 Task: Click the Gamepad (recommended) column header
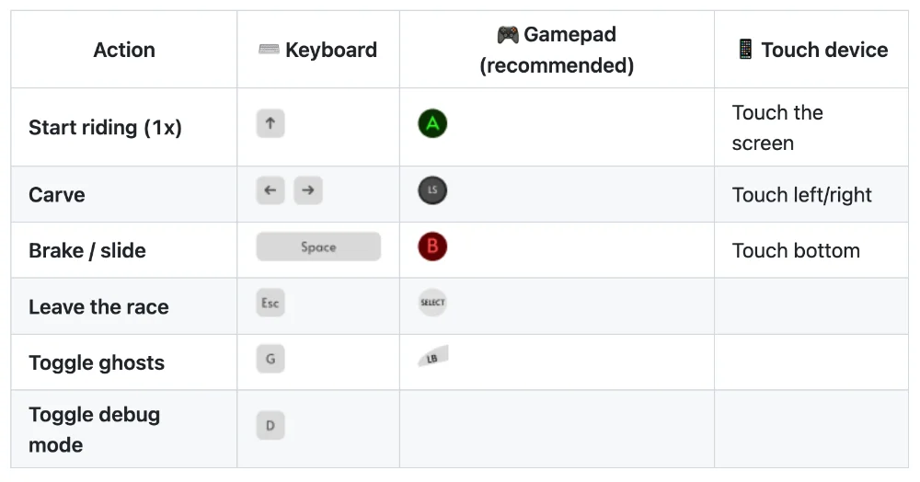pos(557,50)
